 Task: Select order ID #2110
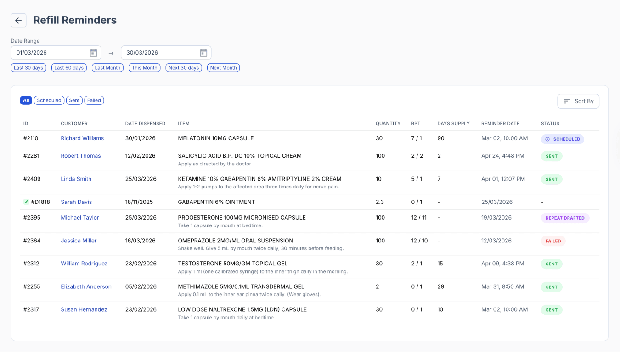click(31, 138)
